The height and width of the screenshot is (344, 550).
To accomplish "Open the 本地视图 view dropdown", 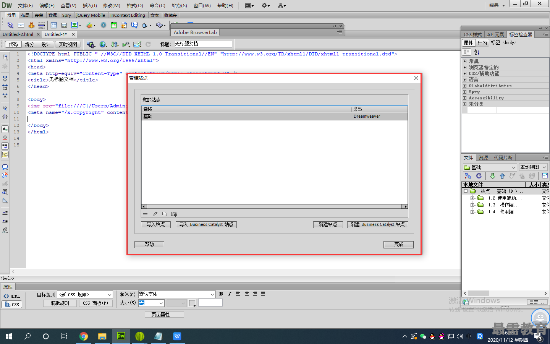I will [x=533, y=167].
